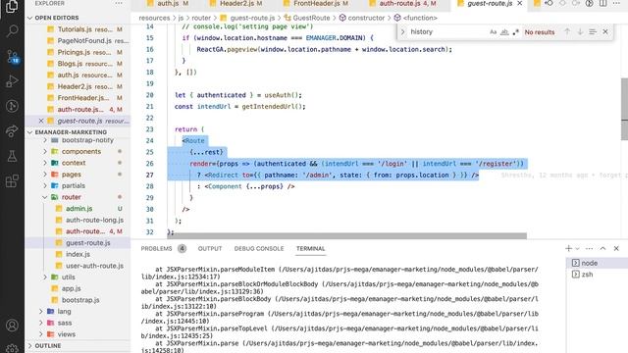The height and width of the screenshot is (353, 628).
Task: Click the constructor breadcrumb
Action: [x=366, y=18]
